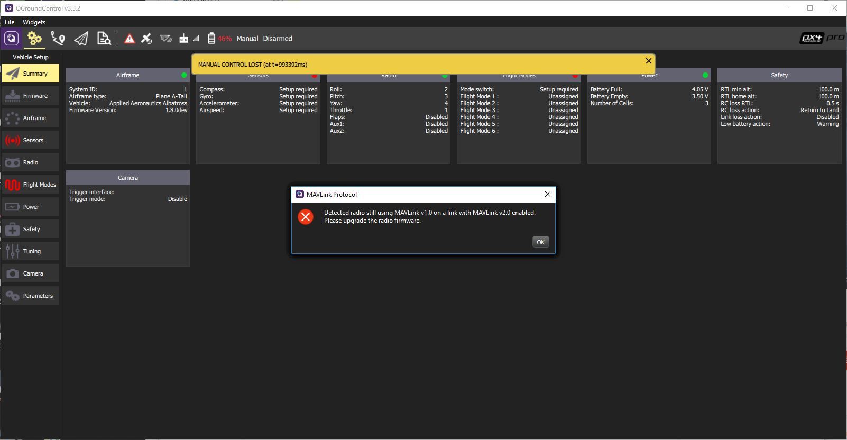Click the battery status indicator icon

click(x=211, y=39)
